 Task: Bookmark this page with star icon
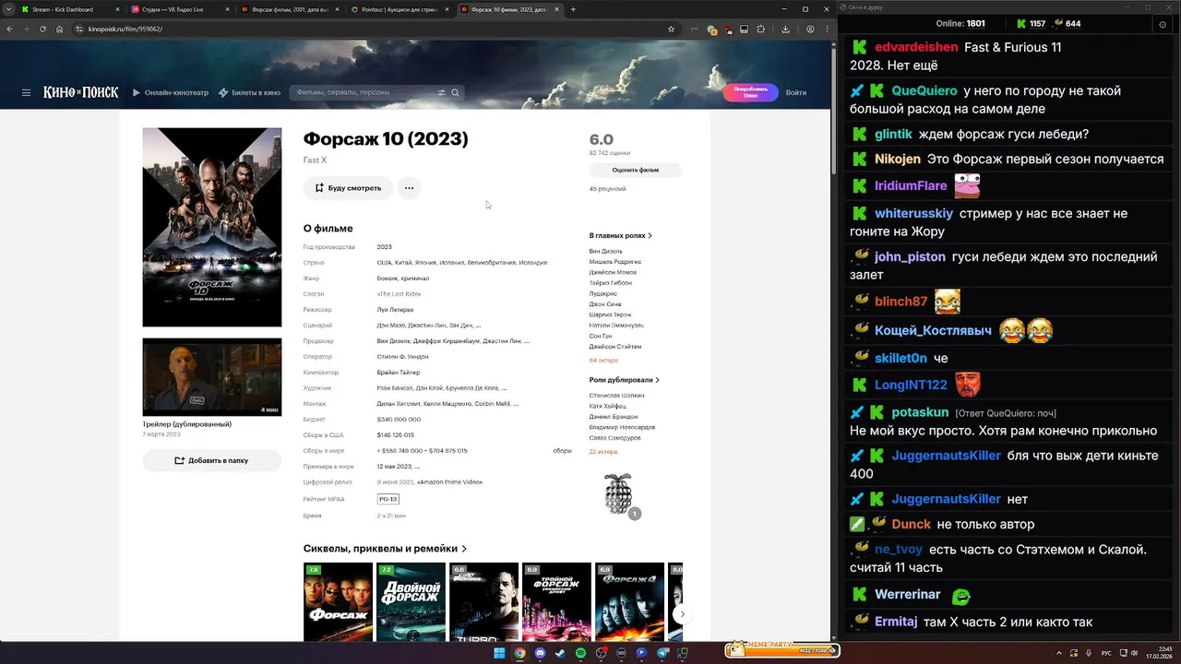671,29
